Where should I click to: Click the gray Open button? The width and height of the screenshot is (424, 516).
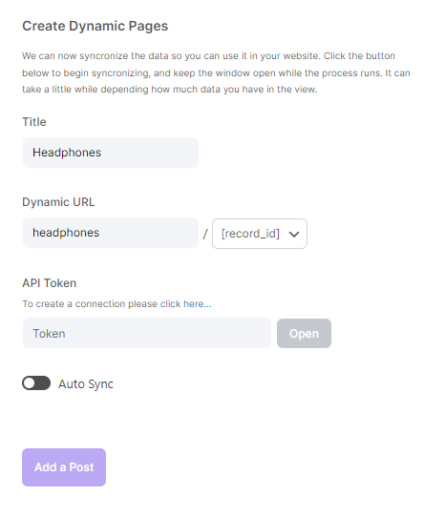[x=304, y=334]
